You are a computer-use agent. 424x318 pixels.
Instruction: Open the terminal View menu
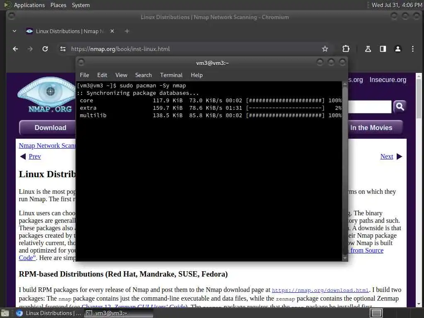pos(121,75)
